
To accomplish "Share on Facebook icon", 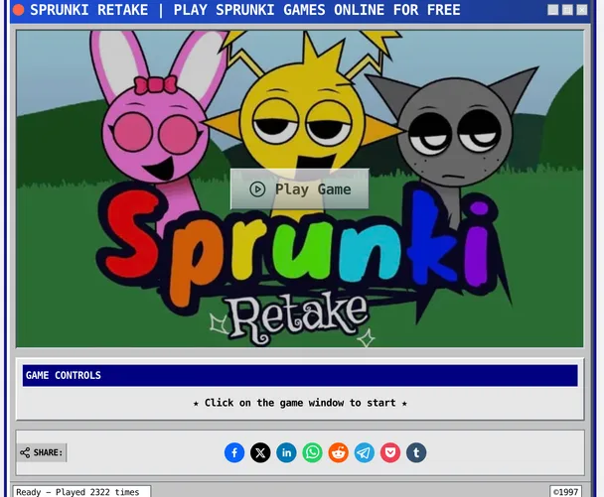I will [234, 452].
